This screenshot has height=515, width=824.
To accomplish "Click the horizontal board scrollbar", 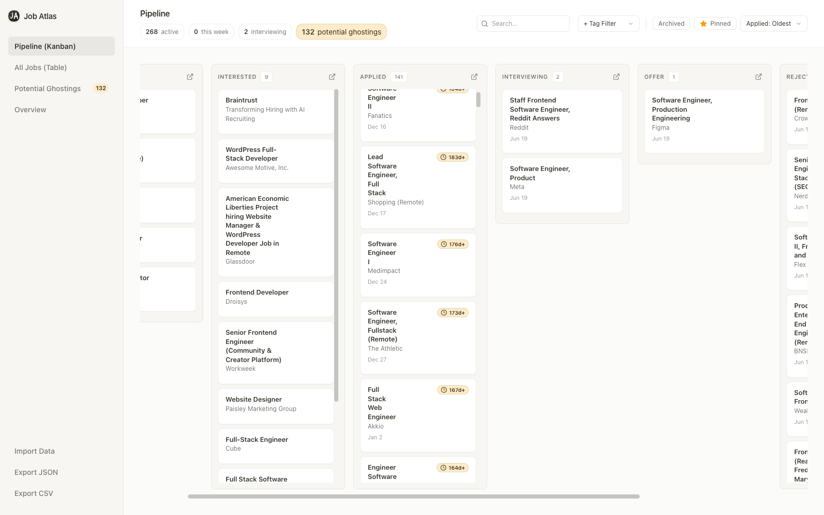I will pyautogui.click(x=414, y=496).
